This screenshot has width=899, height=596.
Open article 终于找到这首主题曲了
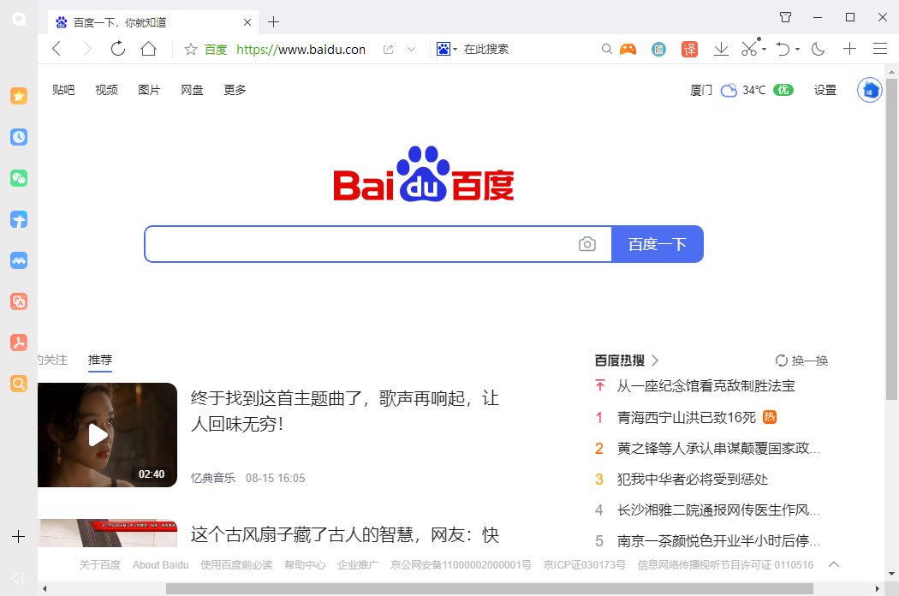pos(344,411)
